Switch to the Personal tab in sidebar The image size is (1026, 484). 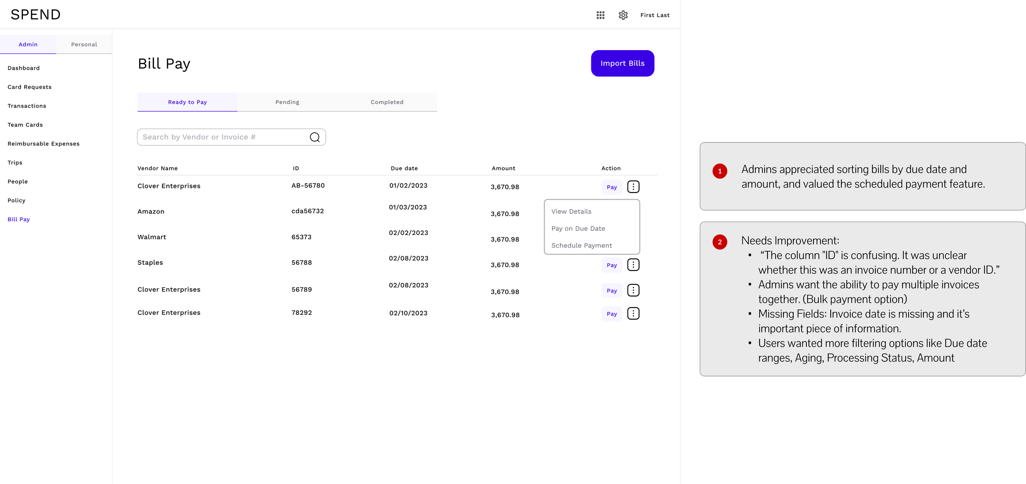[x=84, y=44]
